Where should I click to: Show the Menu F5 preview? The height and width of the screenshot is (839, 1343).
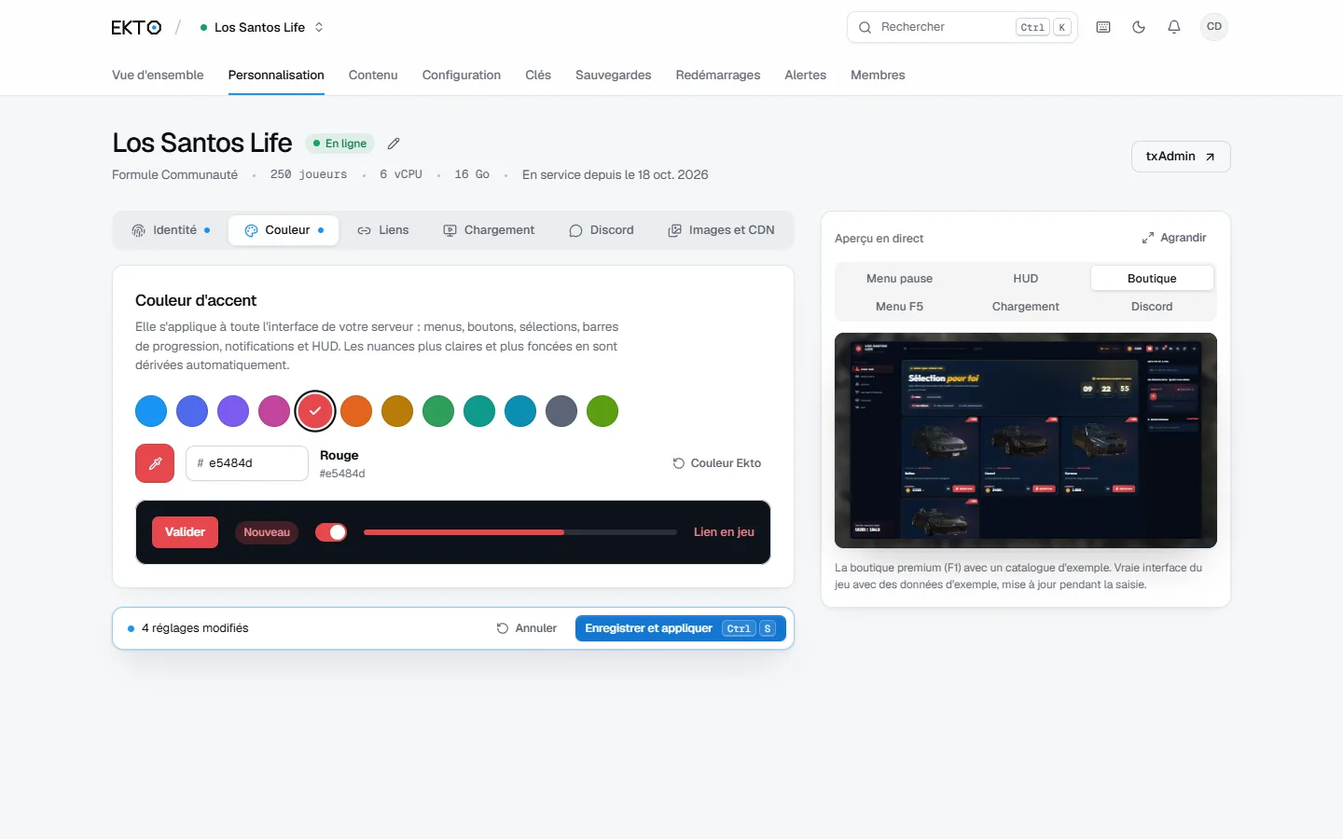(x=899, y=307)
